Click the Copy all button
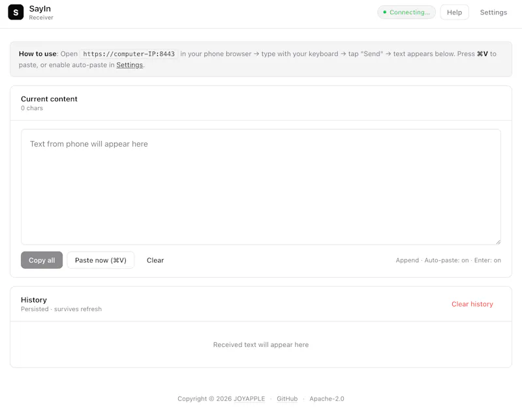 click(x=42, y=260)
